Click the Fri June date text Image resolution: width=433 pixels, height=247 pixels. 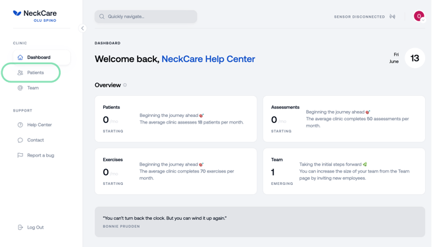pos(394,58)
